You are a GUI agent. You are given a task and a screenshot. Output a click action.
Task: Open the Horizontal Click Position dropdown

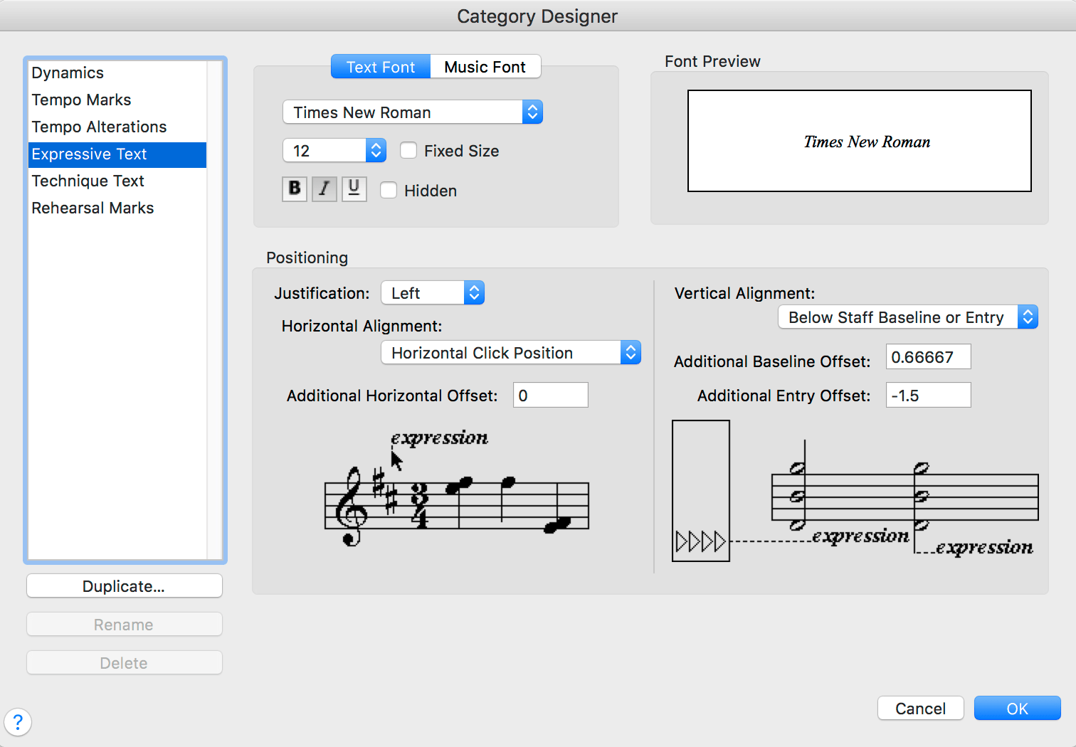click(631, 352)
